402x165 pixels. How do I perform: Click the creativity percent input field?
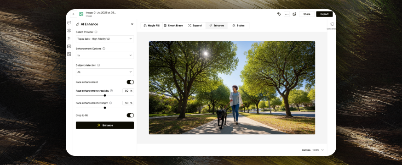click(128, 91)
